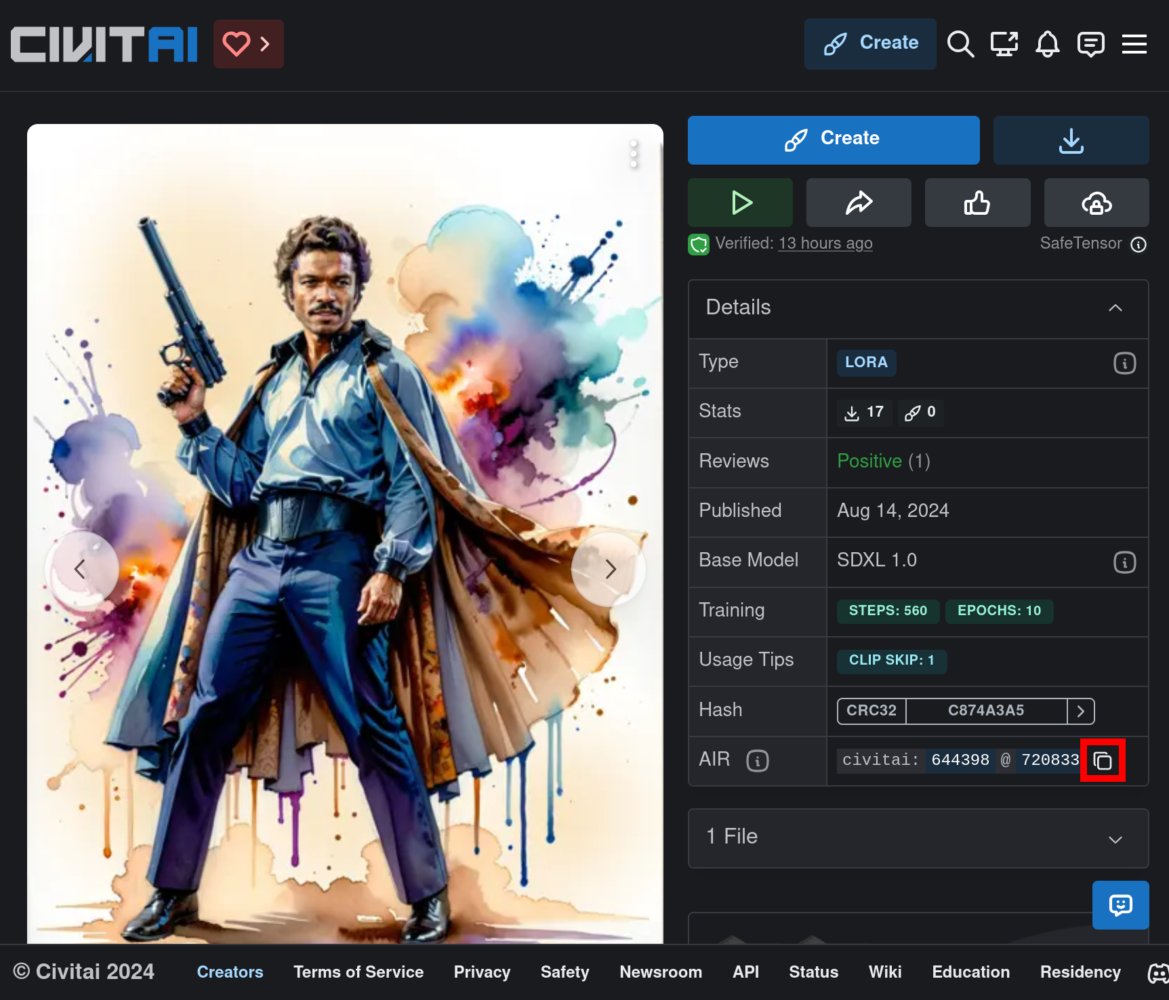The image size is (1169, 1000).
Task: Open the search icon in header
Action: click(x=960, y=44)
